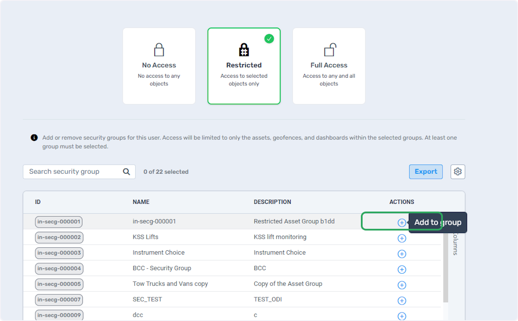Viewport: 518px width, 321px height.
Task: Sort by ID column header
Action: [x=38, y=202]
